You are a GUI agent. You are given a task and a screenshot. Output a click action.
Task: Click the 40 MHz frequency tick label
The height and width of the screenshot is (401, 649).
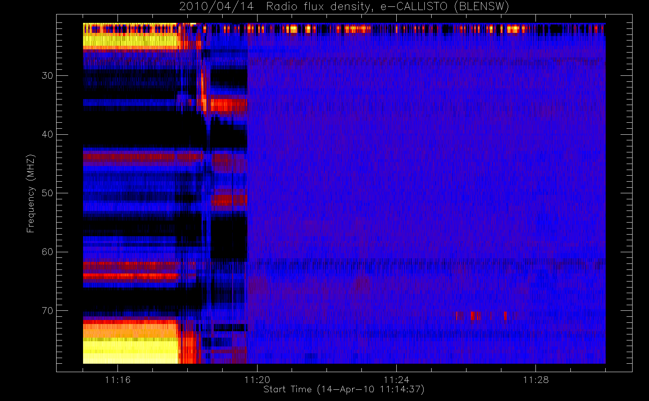(47, 134)
